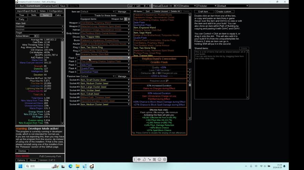
Task: Tick the Flask 5 Quicksilver checkbox
Action: click(78, 72)
